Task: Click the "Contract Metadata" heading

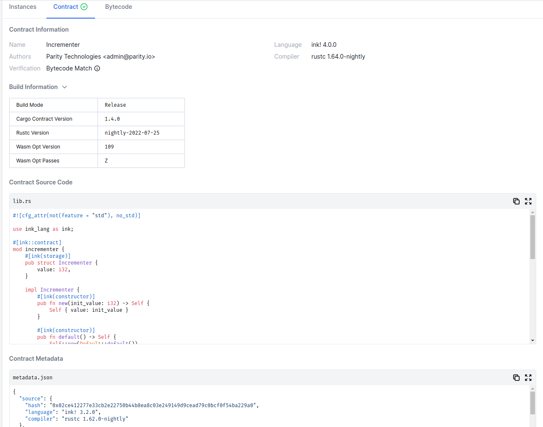Action: 36,359
